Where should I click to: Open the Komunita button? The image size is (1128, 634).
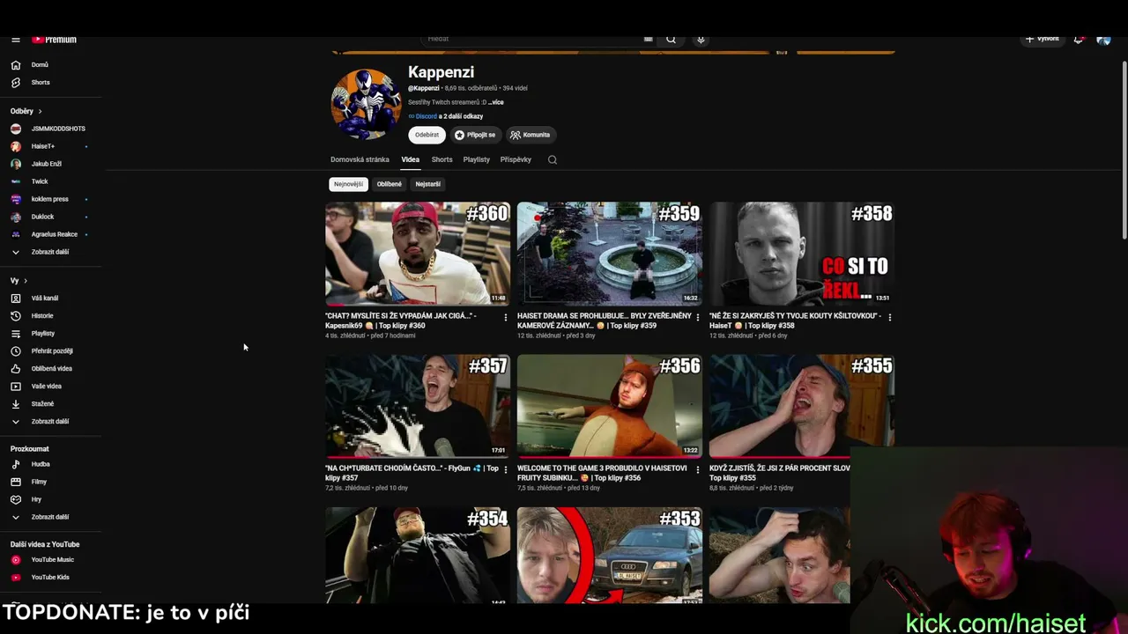point(531,135)
